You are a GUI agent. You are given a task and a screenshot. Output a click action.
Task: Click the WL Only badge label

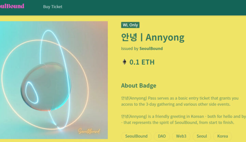130,25
